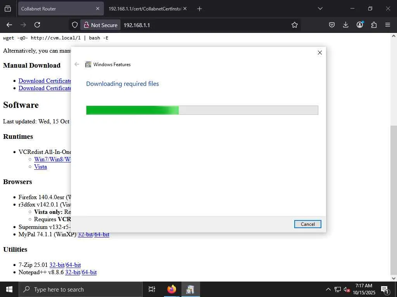The image size is (397, 297).
Task: Switch to the Collabnet Router tab
Action: pyautogui.click(x=61, y=9)
